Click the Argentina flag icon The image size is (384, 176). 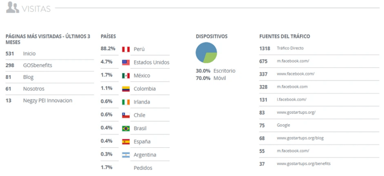coord(126,155)
